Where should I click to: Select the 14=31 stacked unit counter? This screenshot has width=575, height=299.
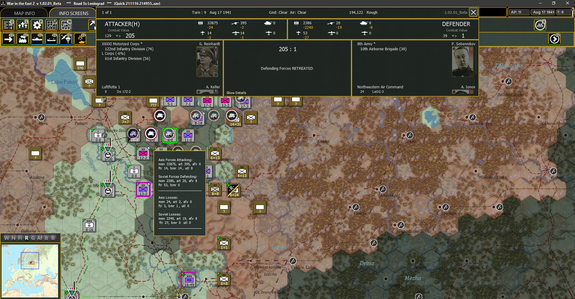(x=235, y=119)
